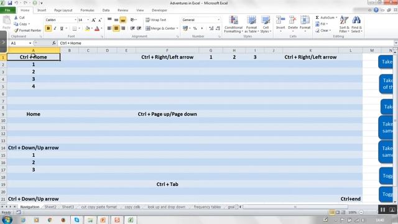The width and height of the screenshot is (398, 224).
Task: Switch to the Page Layout tab
Action: [63, 10]
